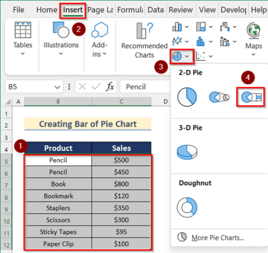The height and width of the screenshot is (253, 268).
Task: Select the $100 sales cell
Action: click(121, 244)
